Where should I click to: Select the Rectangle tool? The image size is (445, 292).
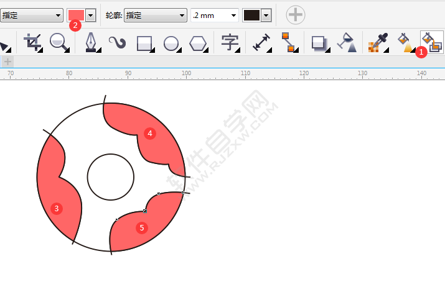pos(144,43)
